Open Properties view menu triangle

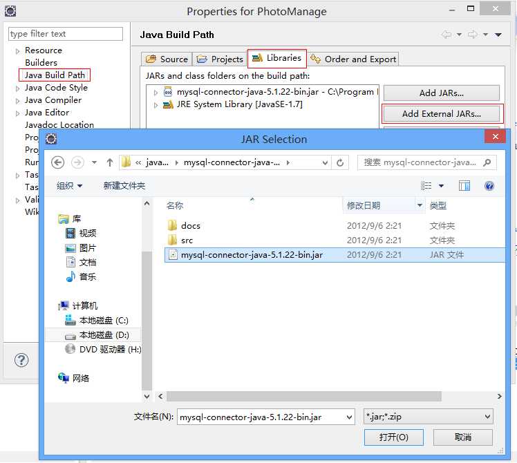(x=498, y=35)
